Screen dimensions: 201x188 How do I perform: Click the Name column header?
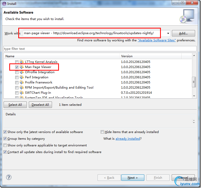tap(62, 56)
